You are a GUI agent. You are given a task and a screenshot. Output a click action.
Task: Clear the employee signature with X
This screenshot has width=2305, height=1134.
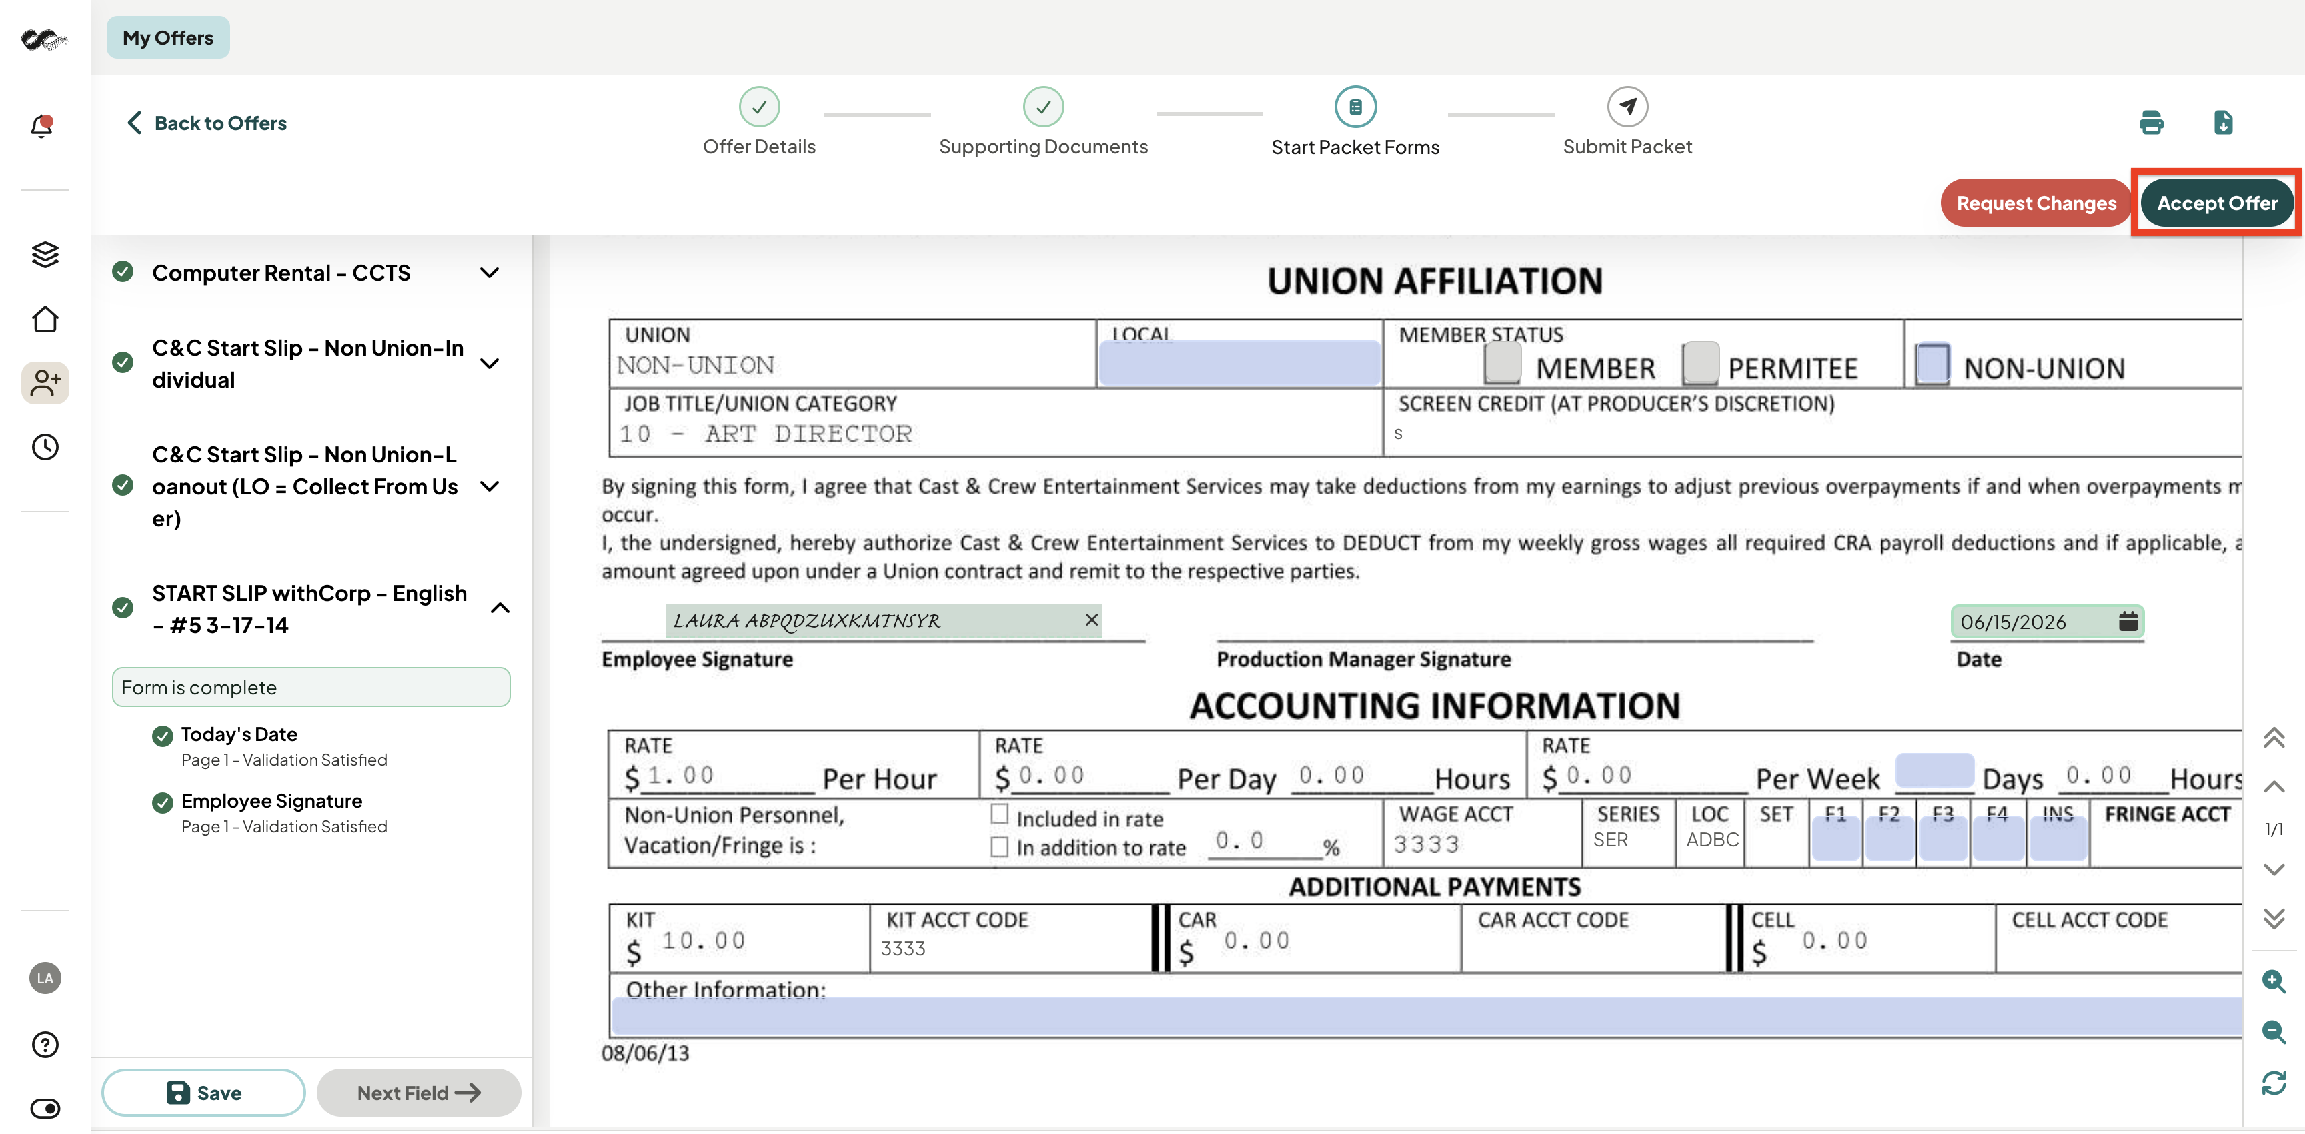(1092, 619)
